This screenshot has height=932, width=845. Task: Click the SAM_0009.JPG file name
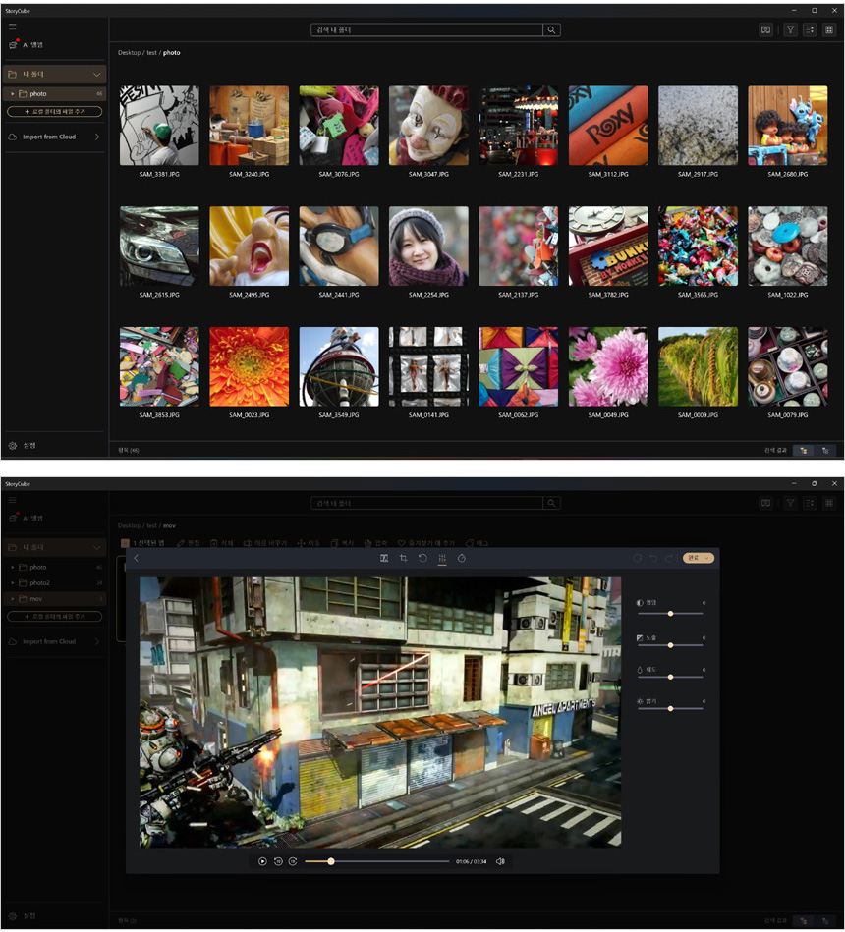click(x=699, y=415)
